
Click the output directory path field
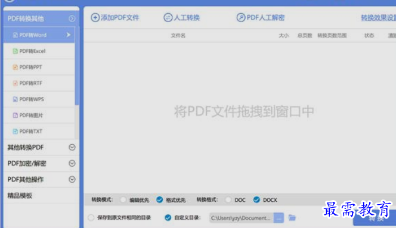tap(242, 218)
